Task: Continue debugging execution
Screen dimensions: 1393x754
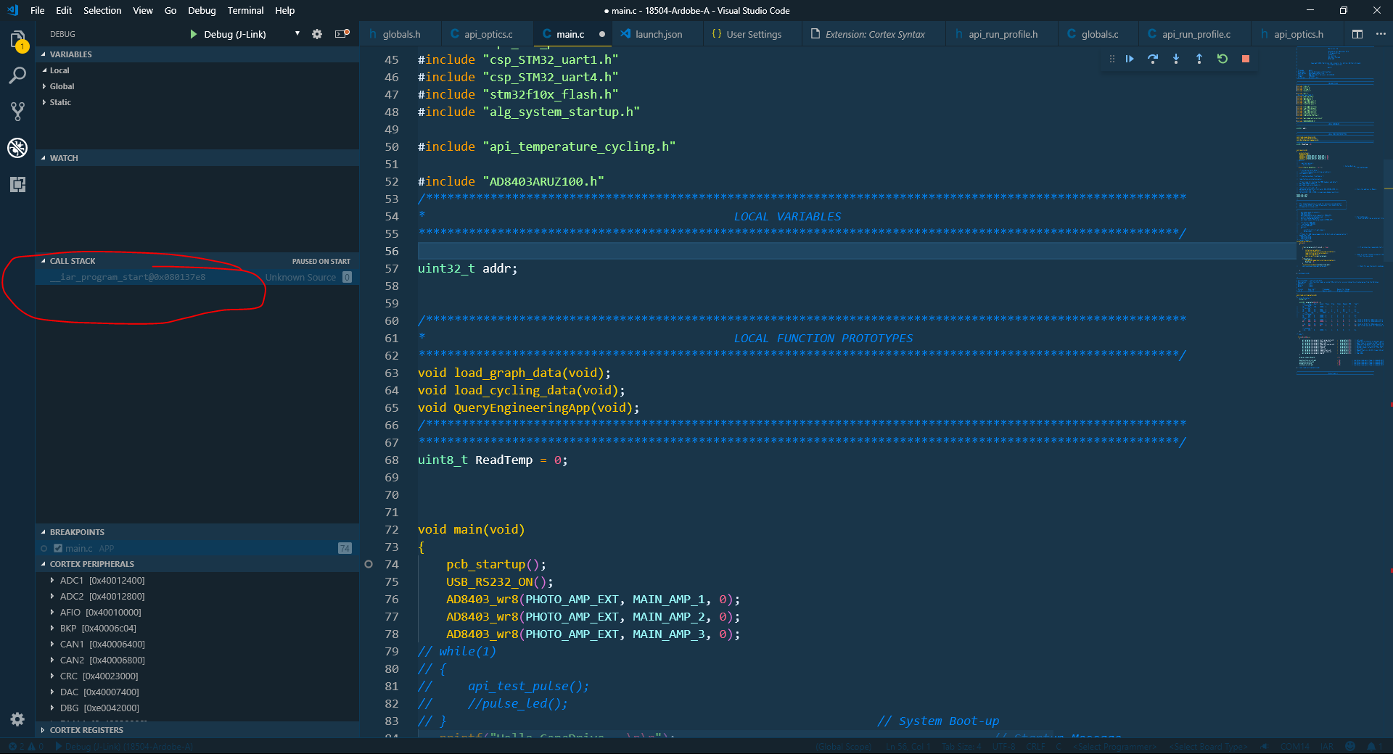Action: [1130, 59]
